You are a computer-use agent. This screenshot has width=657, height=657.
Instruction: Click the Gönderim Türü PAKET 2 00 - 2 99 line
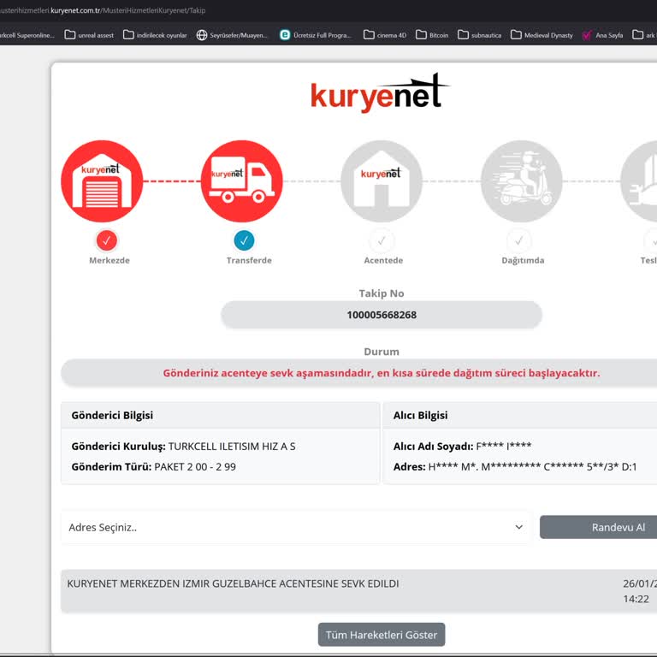[x=153, y=467]
